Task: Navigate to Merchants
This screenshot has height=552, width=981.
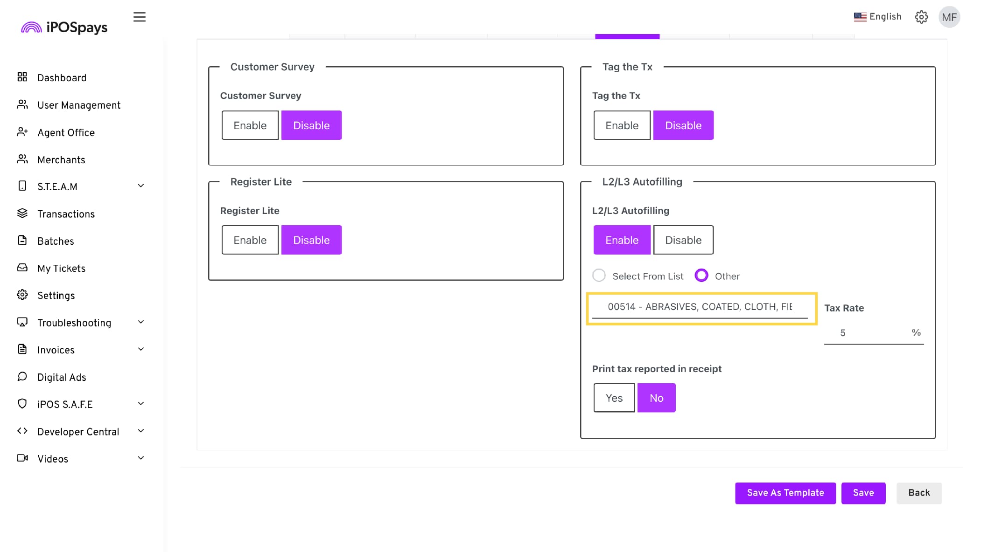Action: [x=61, y=160]
